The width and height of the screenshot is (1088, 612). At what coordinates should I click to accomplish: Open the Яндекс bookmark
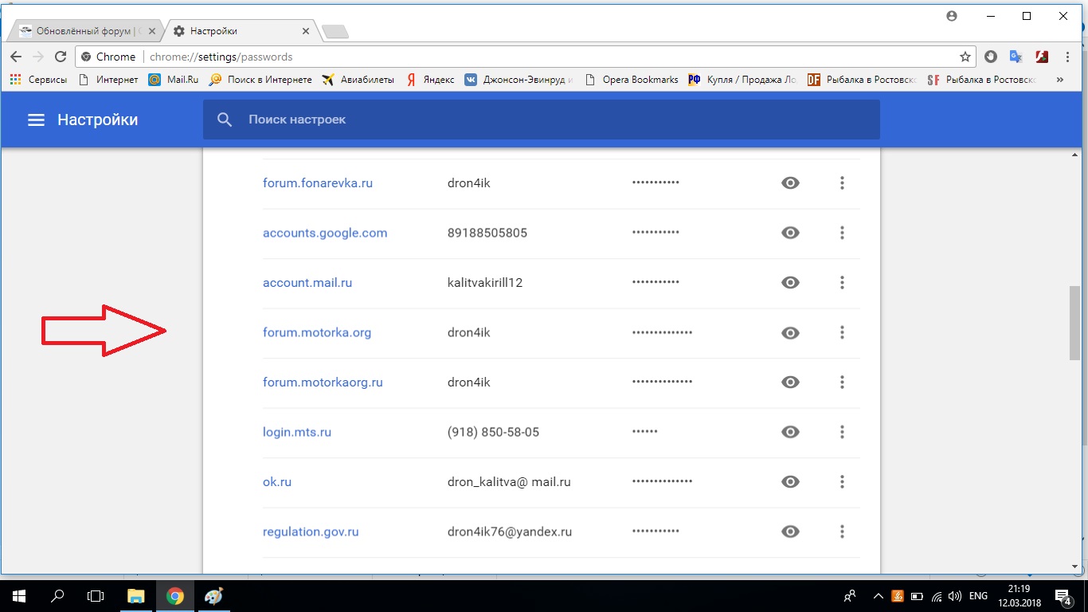431,80
